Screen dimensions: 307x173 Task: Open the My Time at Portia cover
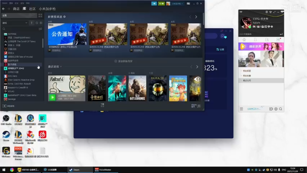pyautogui.click(x=178, y=88)
